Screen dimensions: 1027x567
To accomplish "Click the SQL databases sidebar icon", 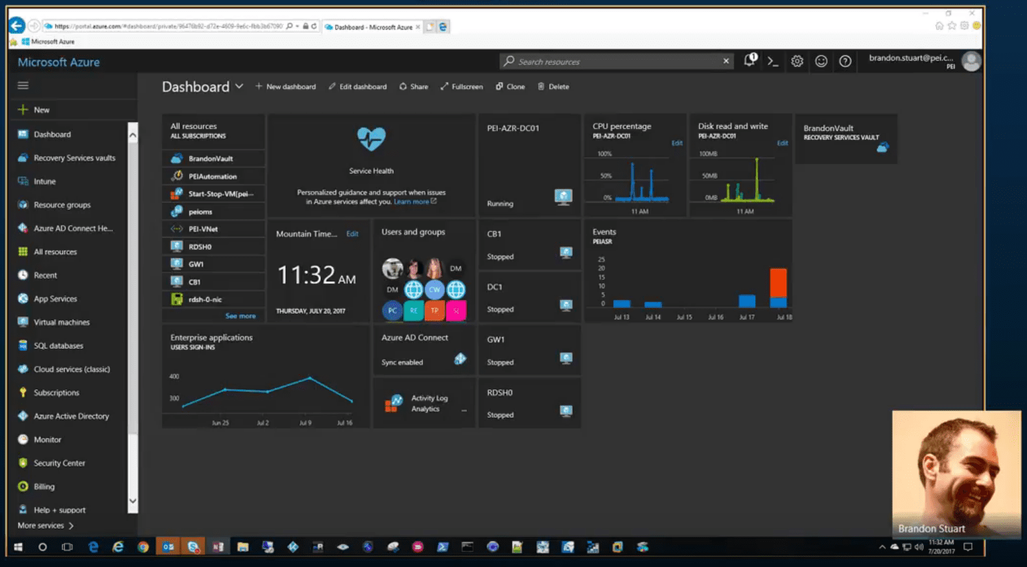I will (23, 345).
